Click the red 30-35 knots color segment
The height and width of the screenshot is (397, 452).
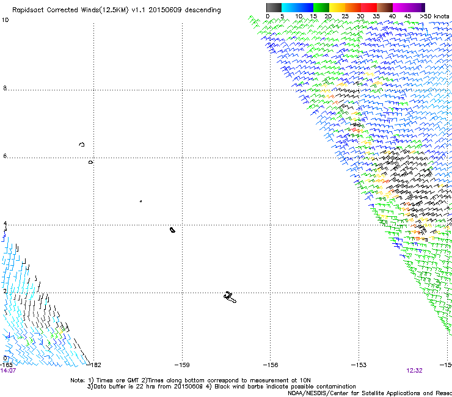tap(369, 7)
